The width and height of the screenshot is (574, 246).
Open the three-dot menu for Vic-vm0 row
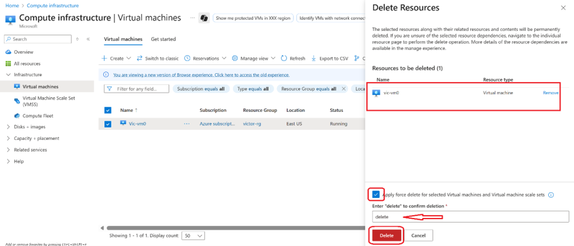point(187,124)
